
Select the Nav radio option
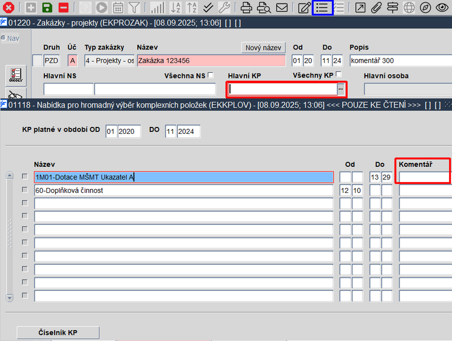tap(3, 38)
